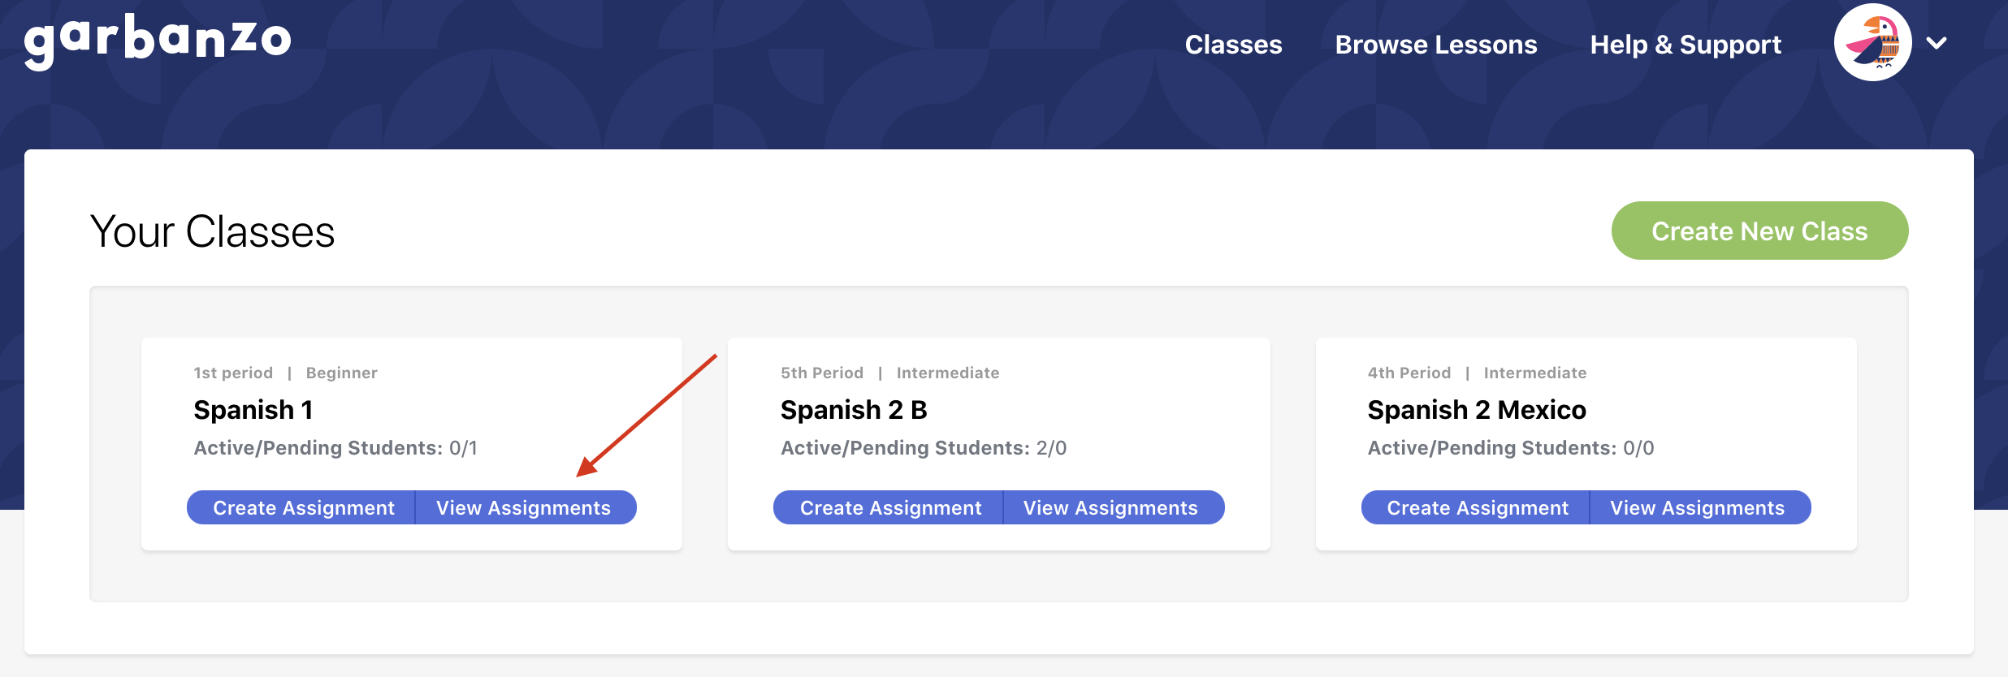
Task: Open the Spanish 2 B class title
Action: point(854,410)
